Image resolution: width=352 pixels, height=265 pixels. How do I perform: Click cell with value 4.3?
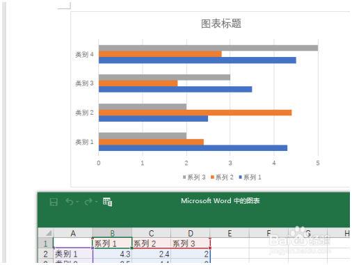pyautogui.click(x=112, y=254)
